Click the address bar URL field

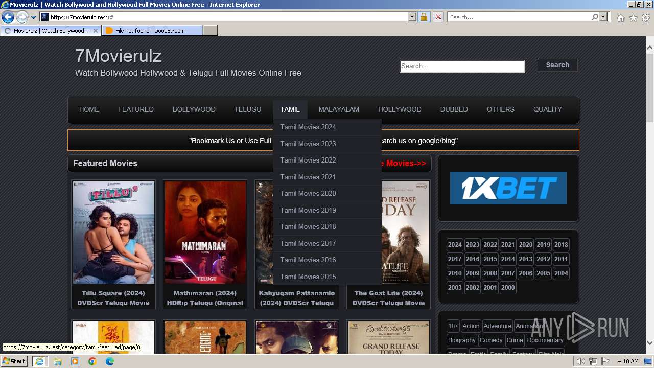pos(227,17)
